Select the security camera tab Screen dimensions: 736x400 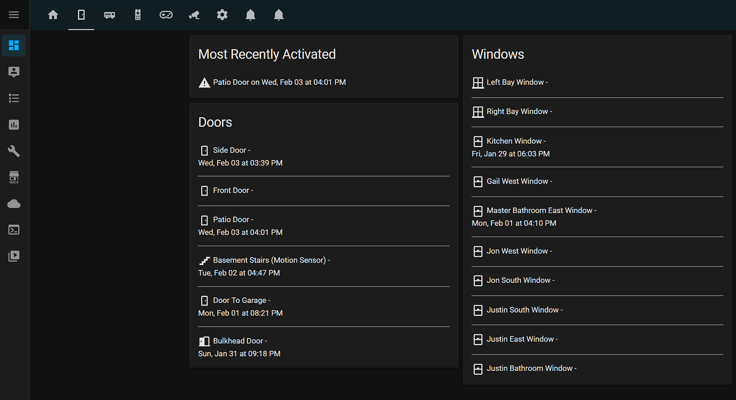pos(194,15)
